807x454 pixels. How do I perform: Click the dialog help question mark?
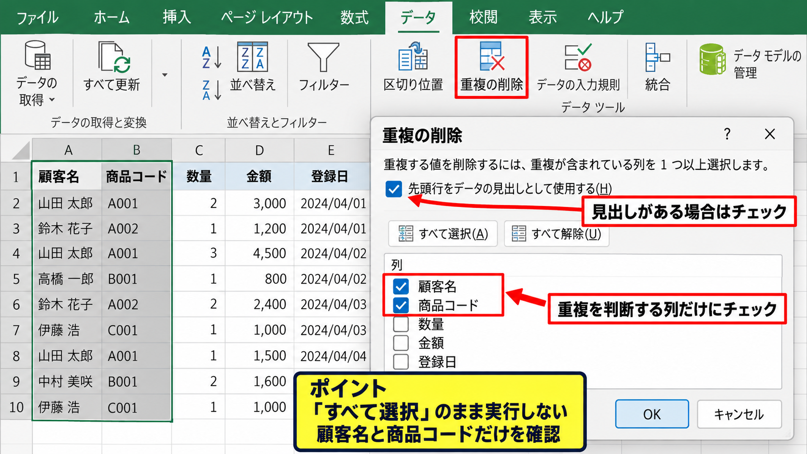pos(727,134)
